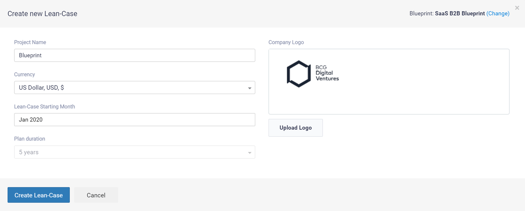Click Cancel to abort creation

point(96,195)
